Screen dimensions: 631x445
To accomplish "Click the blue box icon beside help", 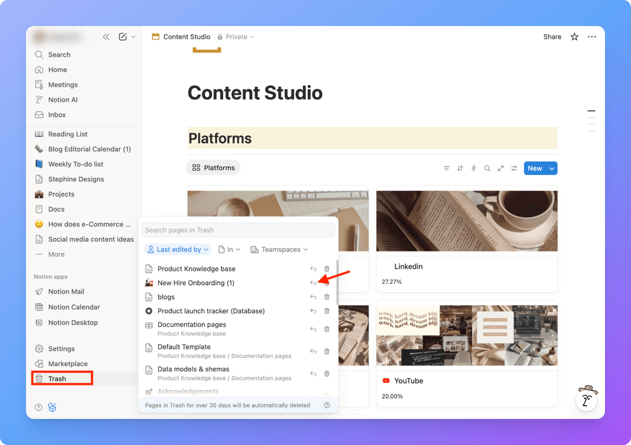I will click(x=52, y=407).
